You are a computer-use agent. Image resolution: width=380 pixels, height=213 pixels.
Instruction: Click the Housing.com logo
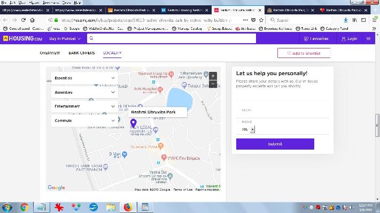(x=22, y=38)
